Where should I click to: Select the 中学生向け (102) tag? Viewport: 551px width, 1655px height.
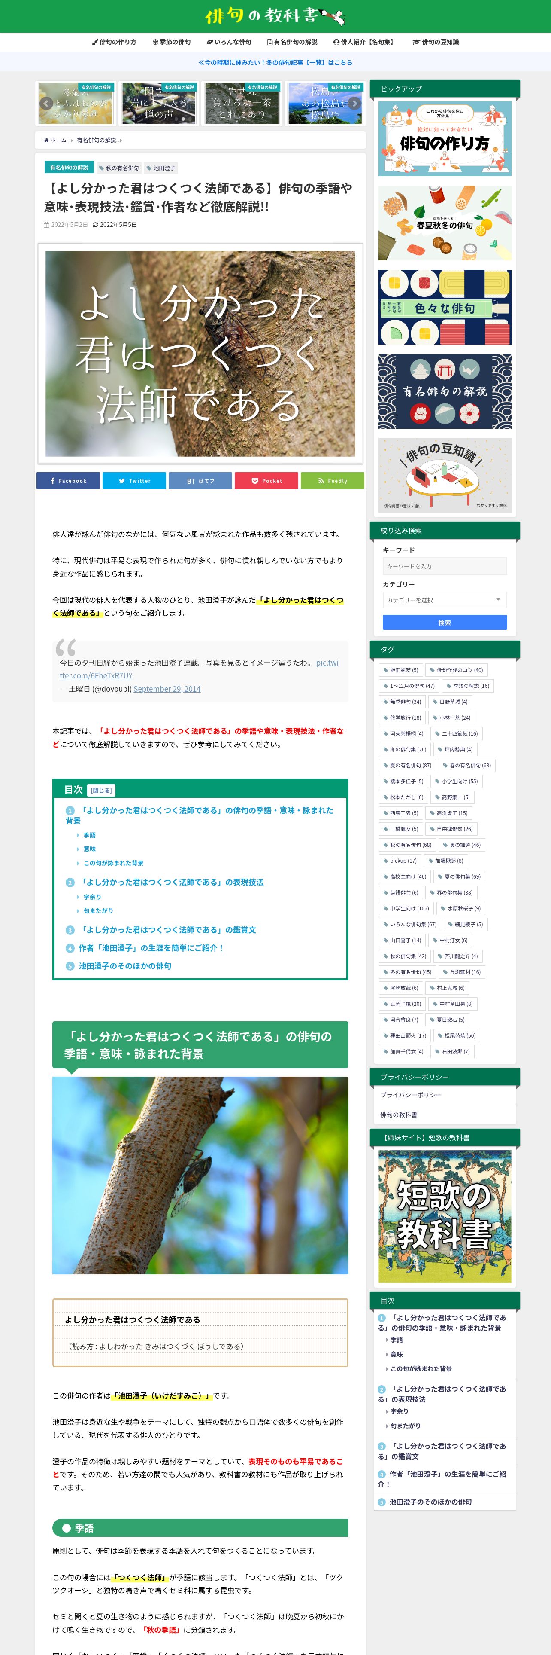406,908
